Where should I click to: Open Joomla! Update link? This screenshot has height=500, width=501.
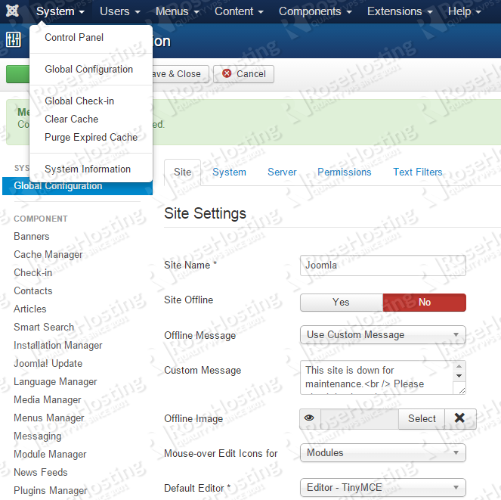point(48,363)
